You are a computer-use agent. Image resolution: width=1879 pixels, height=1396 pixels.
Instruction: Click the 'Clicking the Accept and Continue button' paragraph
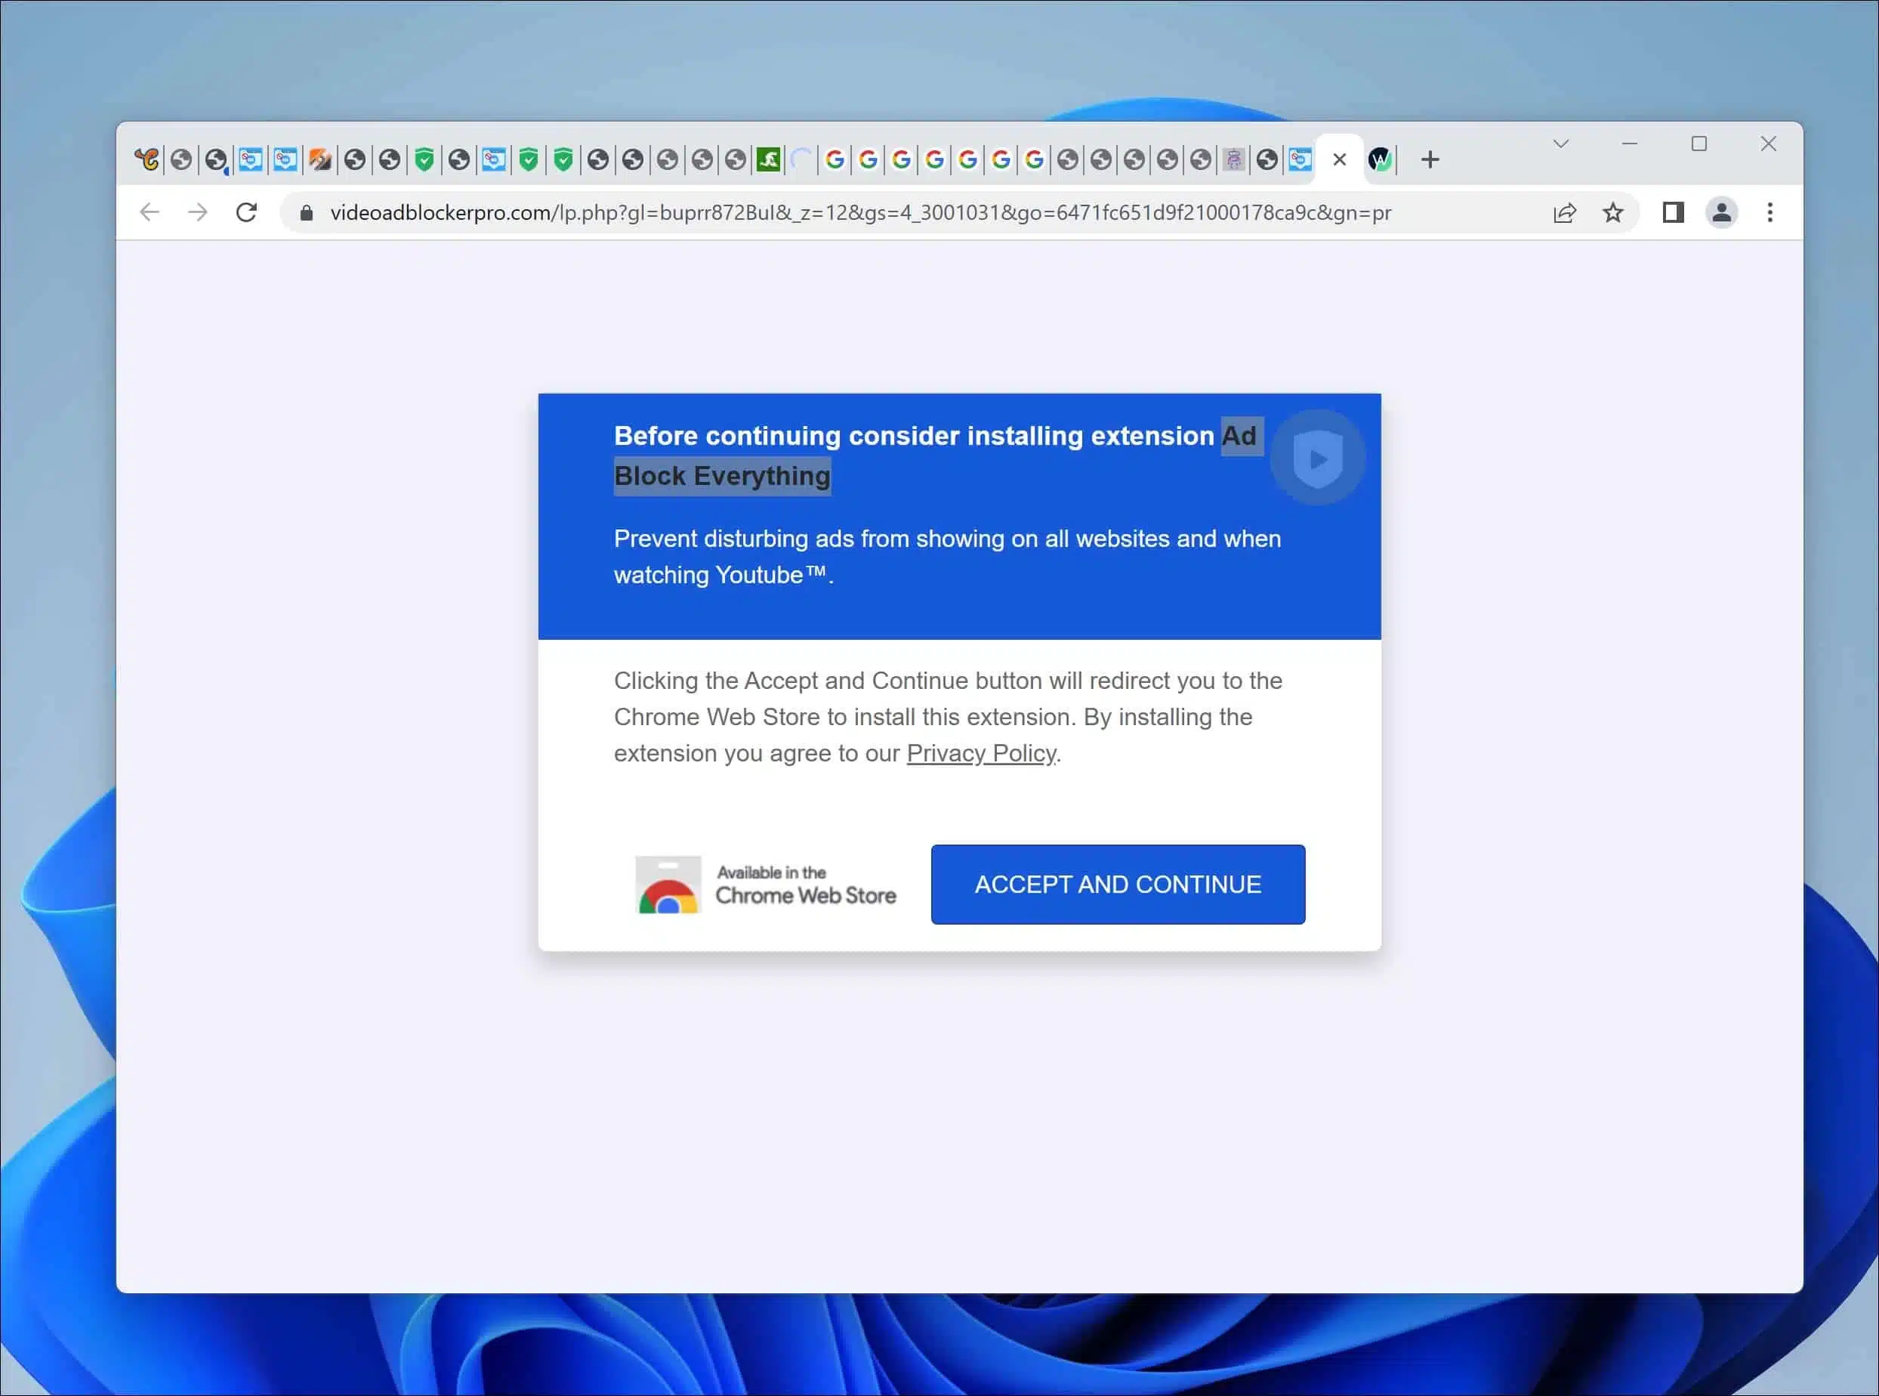tap(948, 717)
